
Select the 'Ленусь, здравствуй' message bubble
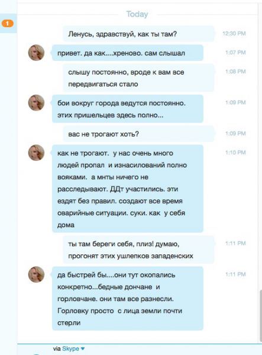138,34
